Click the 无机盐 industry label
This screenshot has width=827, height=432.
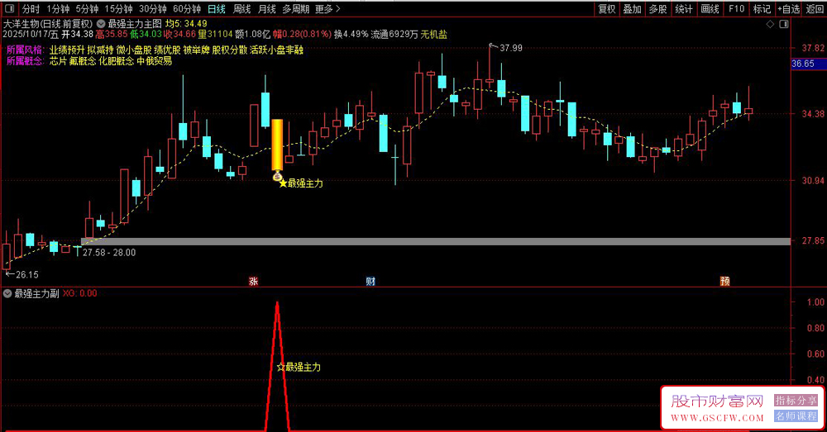pos(433,34)
